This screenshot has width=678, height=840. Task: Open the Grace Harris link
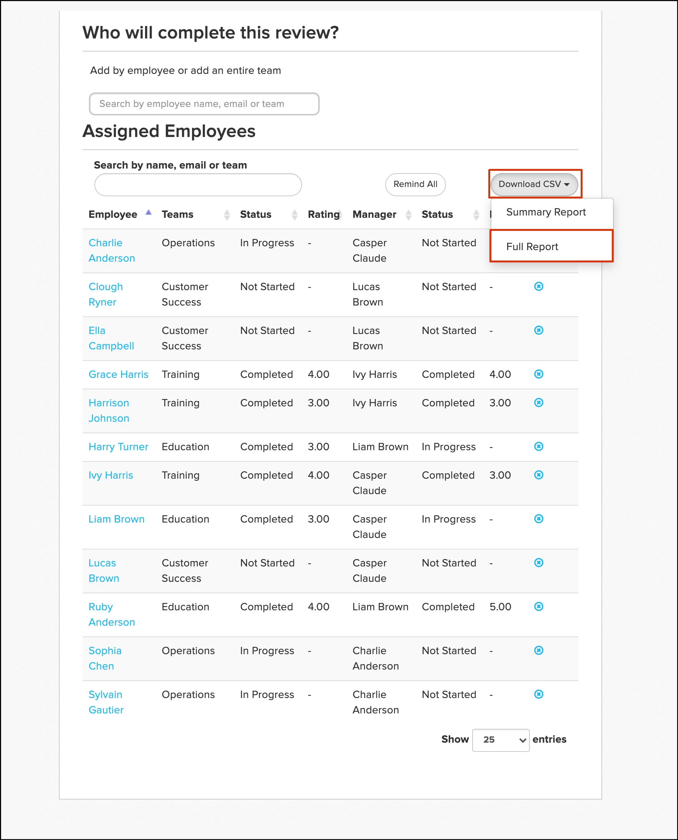click(119, 374)
